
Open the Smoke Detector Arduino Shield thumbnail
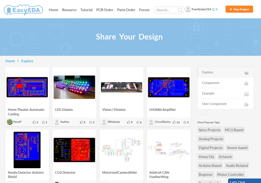tap(27, 150)
